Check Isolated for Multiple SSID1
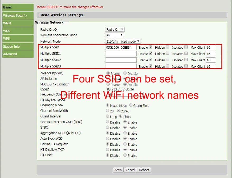Screen dimensions: 232x178 [x=186, y=53]
